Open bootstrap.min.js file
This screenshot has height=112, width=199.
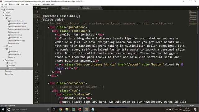pos(15,54)
